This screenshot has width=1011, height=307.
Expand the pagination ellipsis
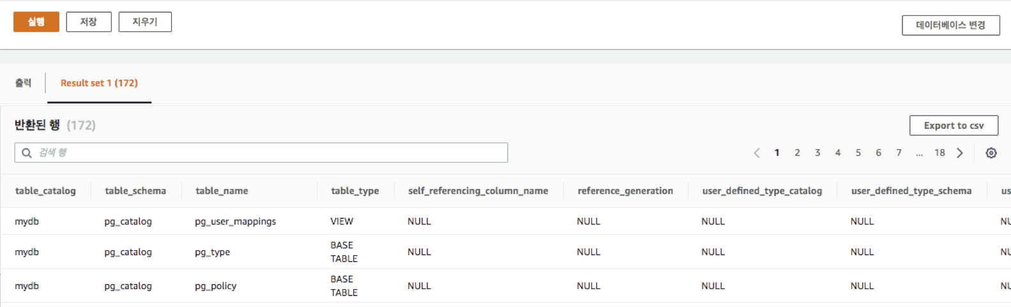tap(919, 153)
